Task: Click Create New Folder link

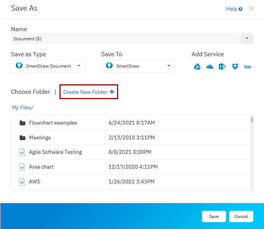Action: (x=89, y=92)
